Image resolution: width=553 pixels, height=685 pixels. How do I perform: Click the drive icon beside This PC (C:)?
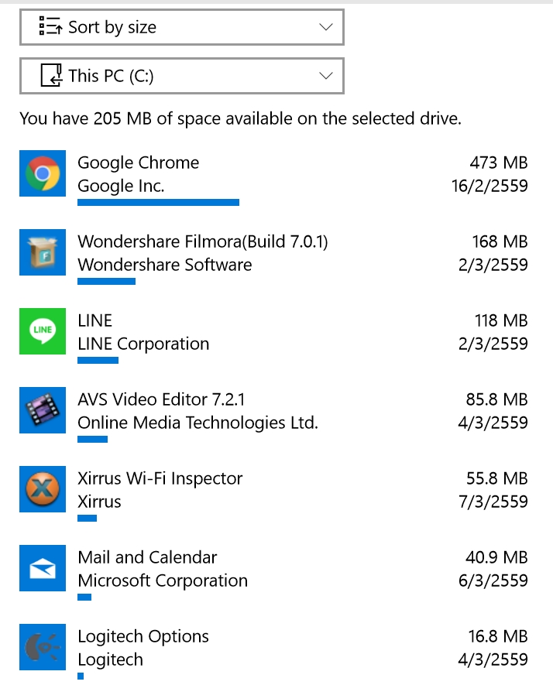(51, 75)
